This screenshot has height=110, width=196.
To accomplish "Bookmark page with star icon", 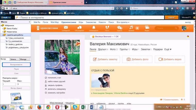I will coord(117,8).
